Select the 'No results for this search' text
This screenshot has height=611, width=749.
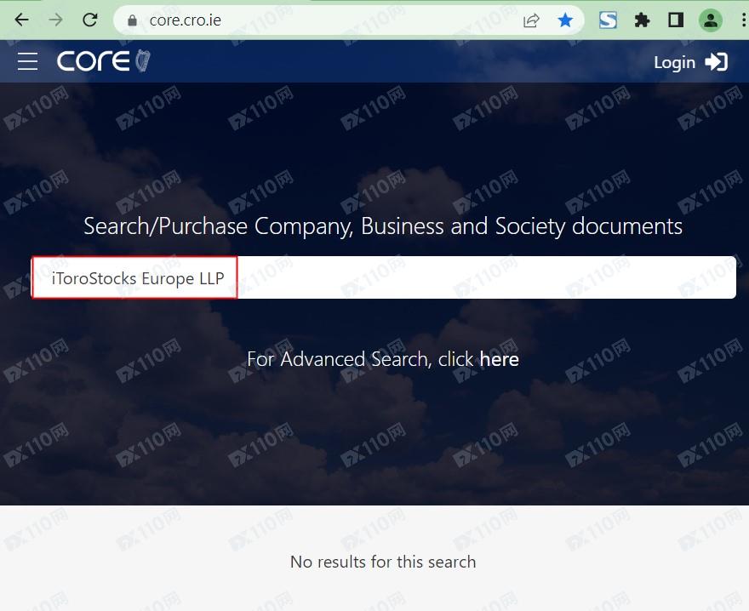(x=383, y=562)
